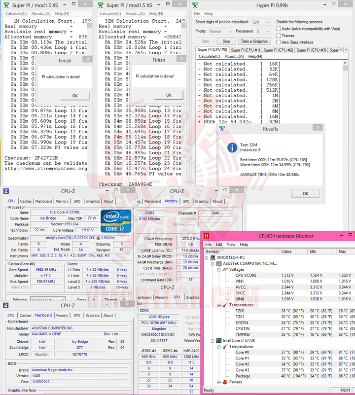Open the digits of pi 32M dropdown
This screenshot has width=355, height=395.
coord(261,22)
